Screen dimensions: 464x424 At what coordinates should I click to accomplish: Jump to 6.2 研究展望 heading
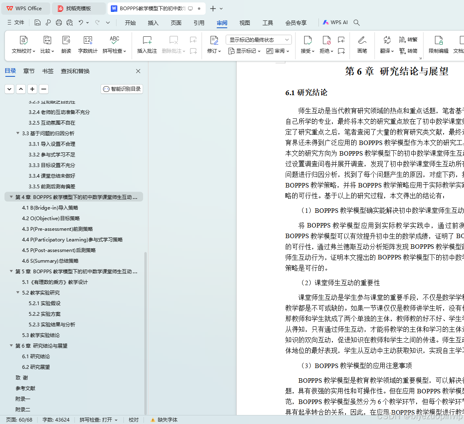36,367
